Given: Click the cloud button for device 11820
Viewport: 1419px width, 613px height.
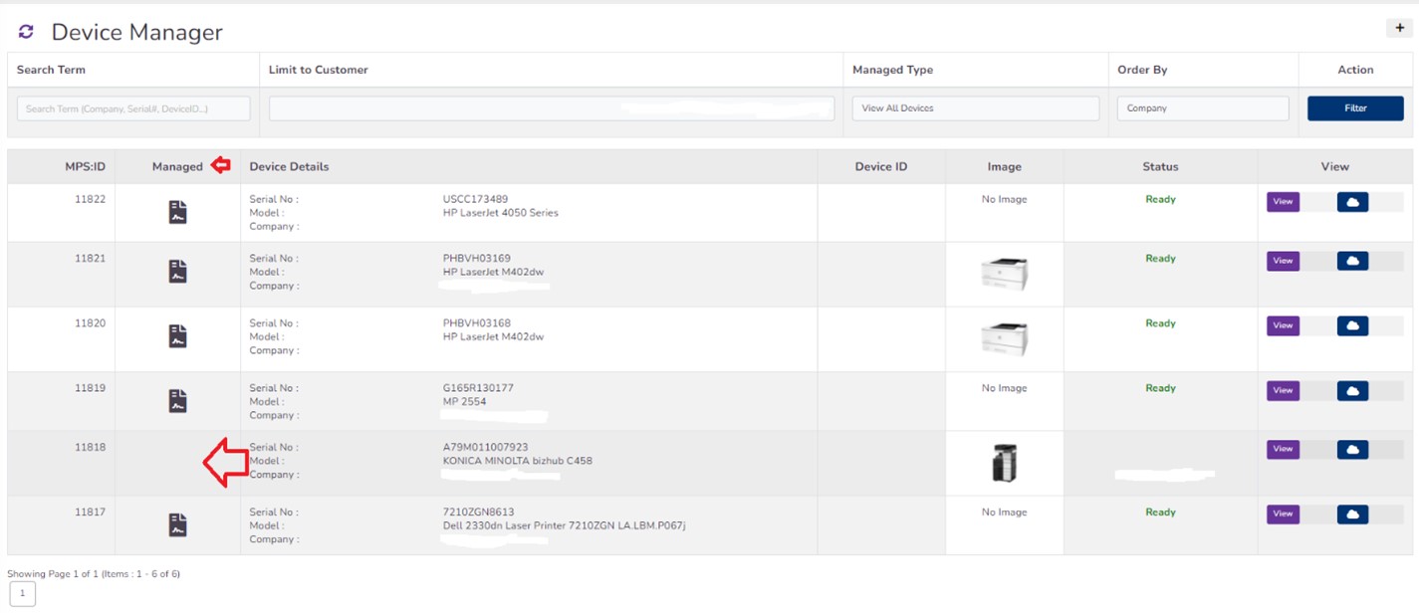Looking at the screenshot, I should (1352, 325).
